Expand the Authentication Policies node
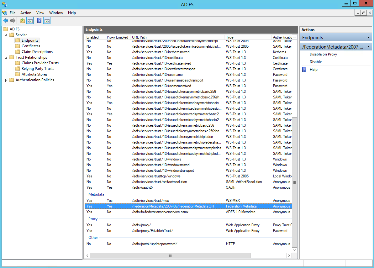 coord(6,80)
